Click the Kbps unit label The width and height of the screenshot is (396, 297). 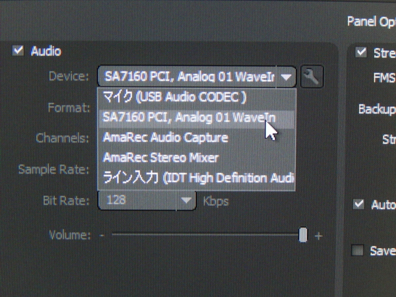coord(216,202)
